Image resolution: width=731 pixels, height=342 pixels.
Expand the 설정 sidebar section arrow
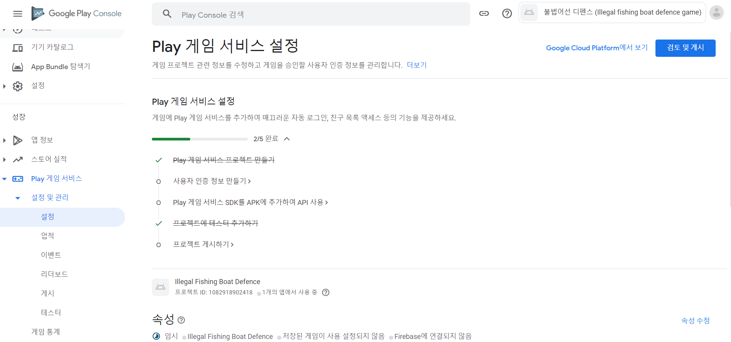point(4,86)
